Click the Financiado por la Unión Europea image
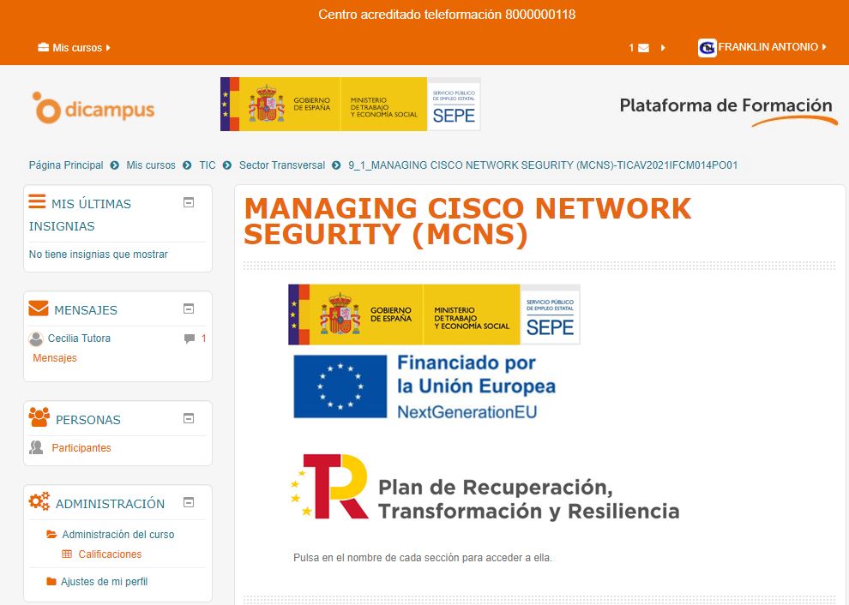849x605 pixels. pyautogui.click(x=424, y=386)
